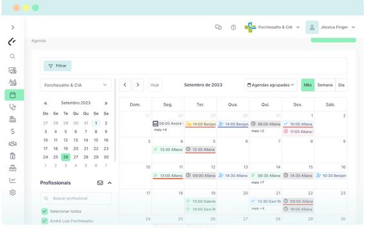Open the handshake icon in sidebar
Screen dimensions: 365x232
(13, 144)
